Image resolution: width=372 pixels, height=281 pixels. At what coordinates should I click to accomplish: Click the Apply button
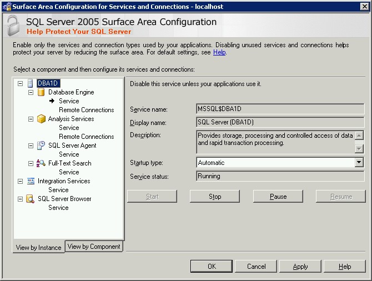point(300,267)
